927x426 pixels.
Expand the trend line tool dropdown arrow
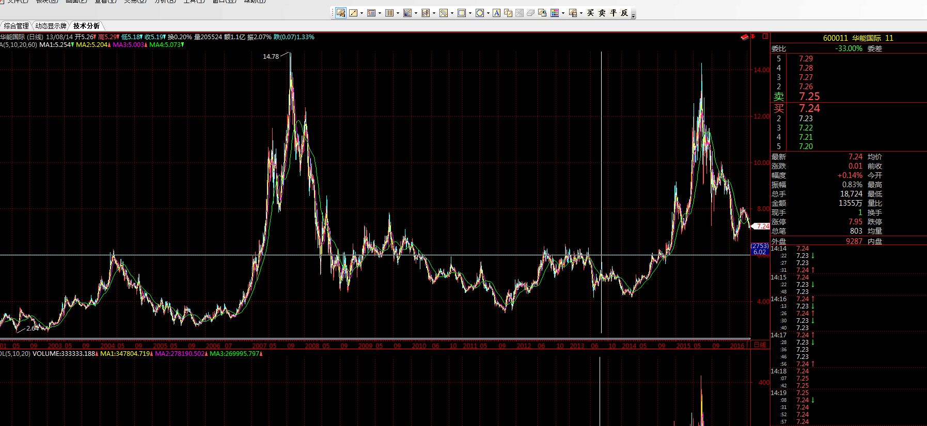coord(362,13)
